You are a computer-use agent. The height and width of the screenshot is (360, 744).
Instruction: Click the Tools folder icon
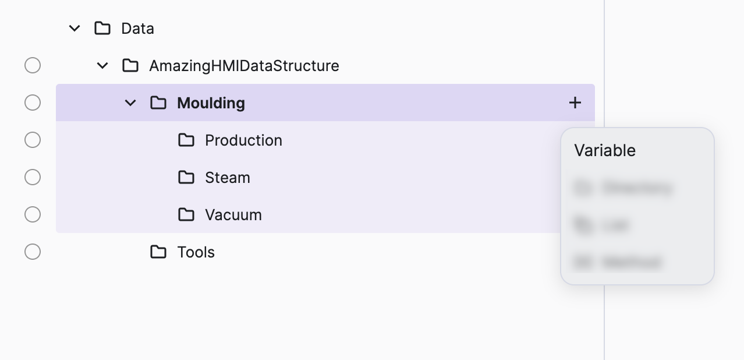pyautogui.click(x=158, y=252)
